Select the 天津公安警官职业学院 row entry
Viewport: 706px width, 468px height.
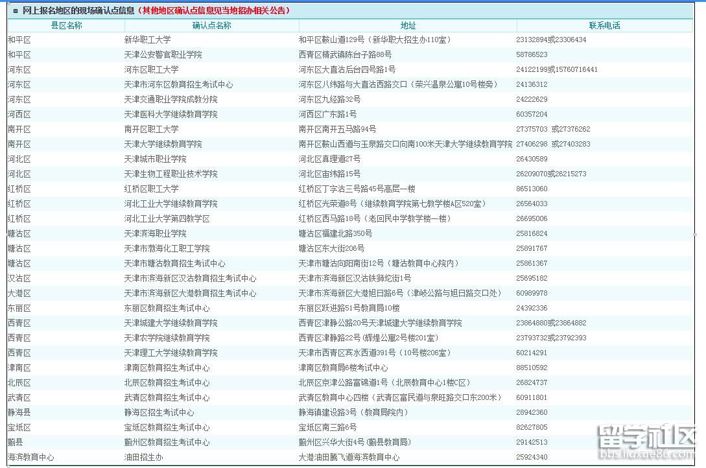[163, 54]
